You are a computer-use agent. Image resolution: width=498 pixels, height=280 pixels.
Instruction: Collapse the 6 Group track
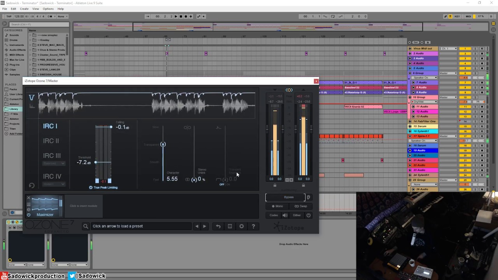pos(410,73)
